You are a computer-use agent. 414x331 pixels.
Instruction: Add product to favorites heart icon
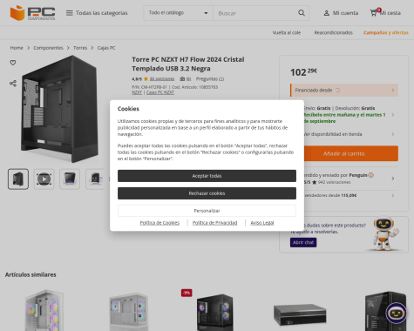(x=13, y=63)
